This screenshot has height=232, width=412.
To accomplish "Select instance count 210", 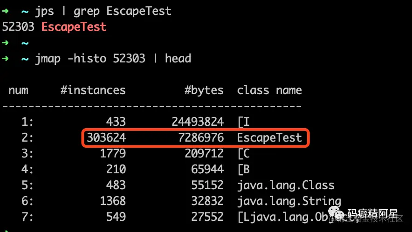I will 116,169.
